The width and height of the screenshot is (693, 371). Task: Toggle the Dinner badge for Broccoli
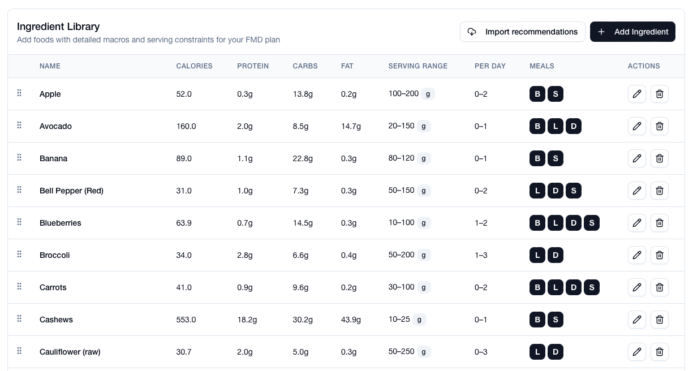[x=556, y=255]
